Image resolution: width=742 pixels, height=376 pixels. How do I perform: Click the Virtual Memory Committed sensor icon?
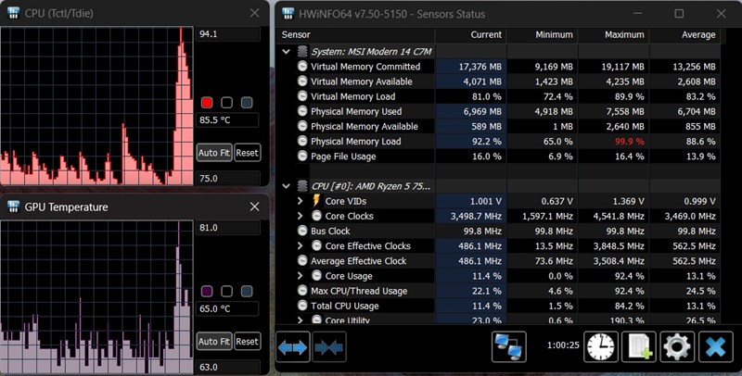coord(302,66)
